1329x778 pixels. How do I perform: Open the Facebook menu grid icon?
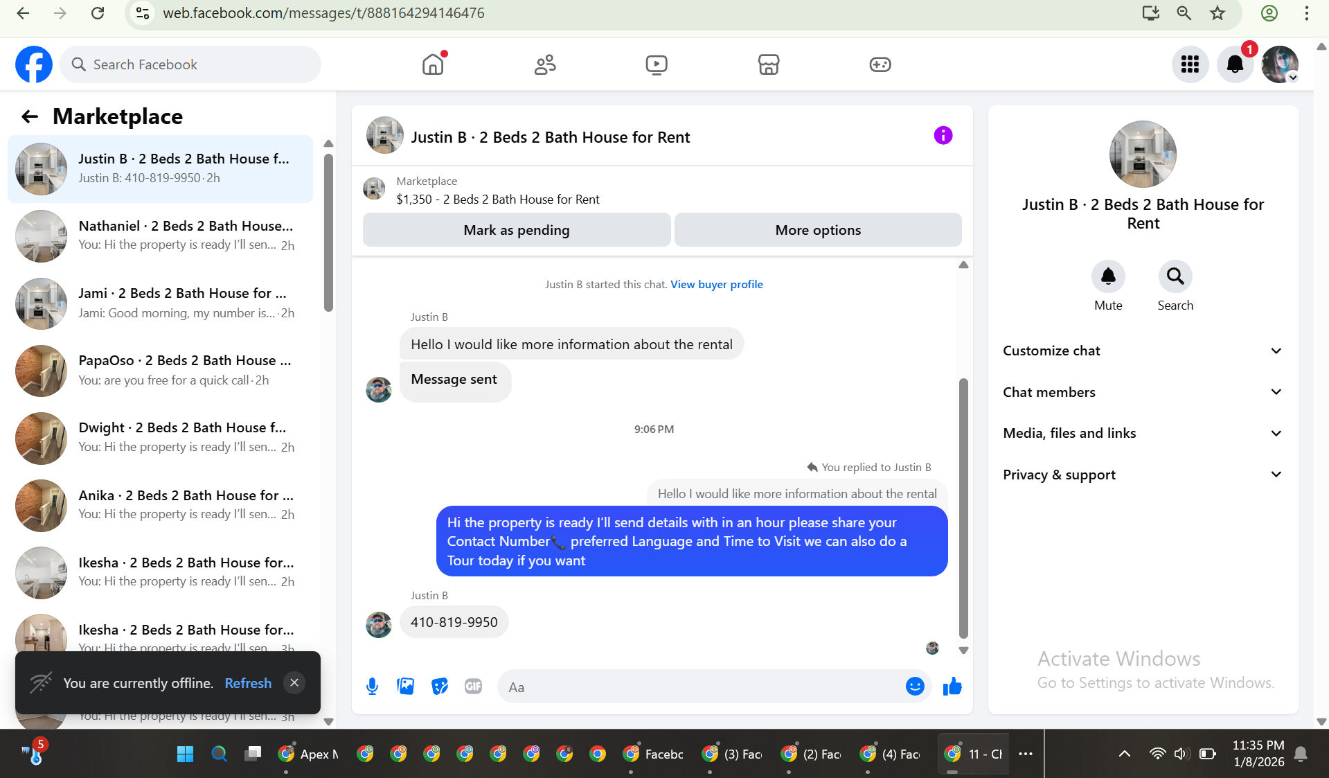point(1190,64)
